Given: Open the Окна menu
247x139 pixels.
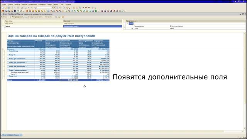Looking at the screenshot, I should [x=61, y=5].
